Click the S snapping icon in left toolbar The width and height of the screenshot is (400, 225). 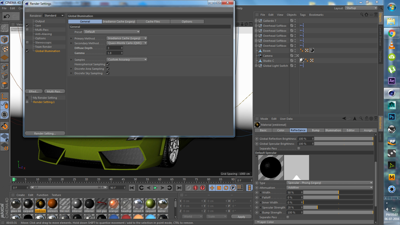[4, 114]
